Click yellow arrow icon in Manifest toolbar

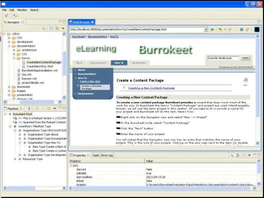point(49,108)
